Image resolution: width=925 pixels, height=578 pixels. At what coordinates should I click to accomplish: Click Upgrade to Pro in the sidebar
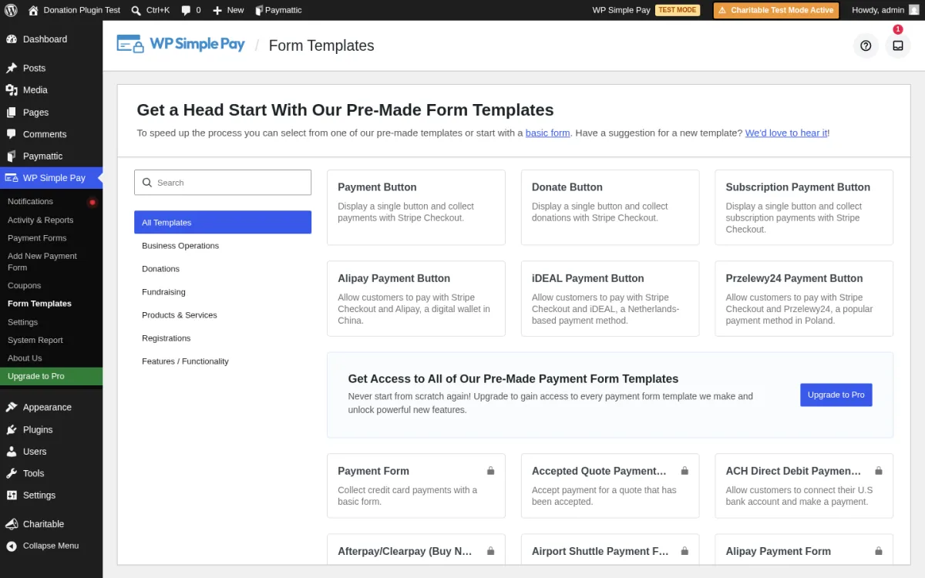51,376
